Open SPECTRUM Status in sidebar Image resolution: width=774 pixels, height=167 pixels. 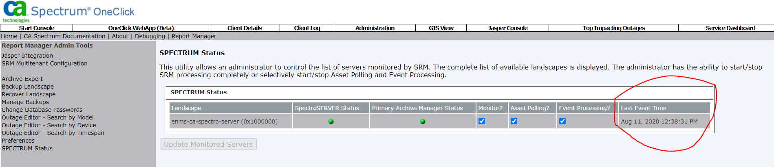click(x=27, y=148)
